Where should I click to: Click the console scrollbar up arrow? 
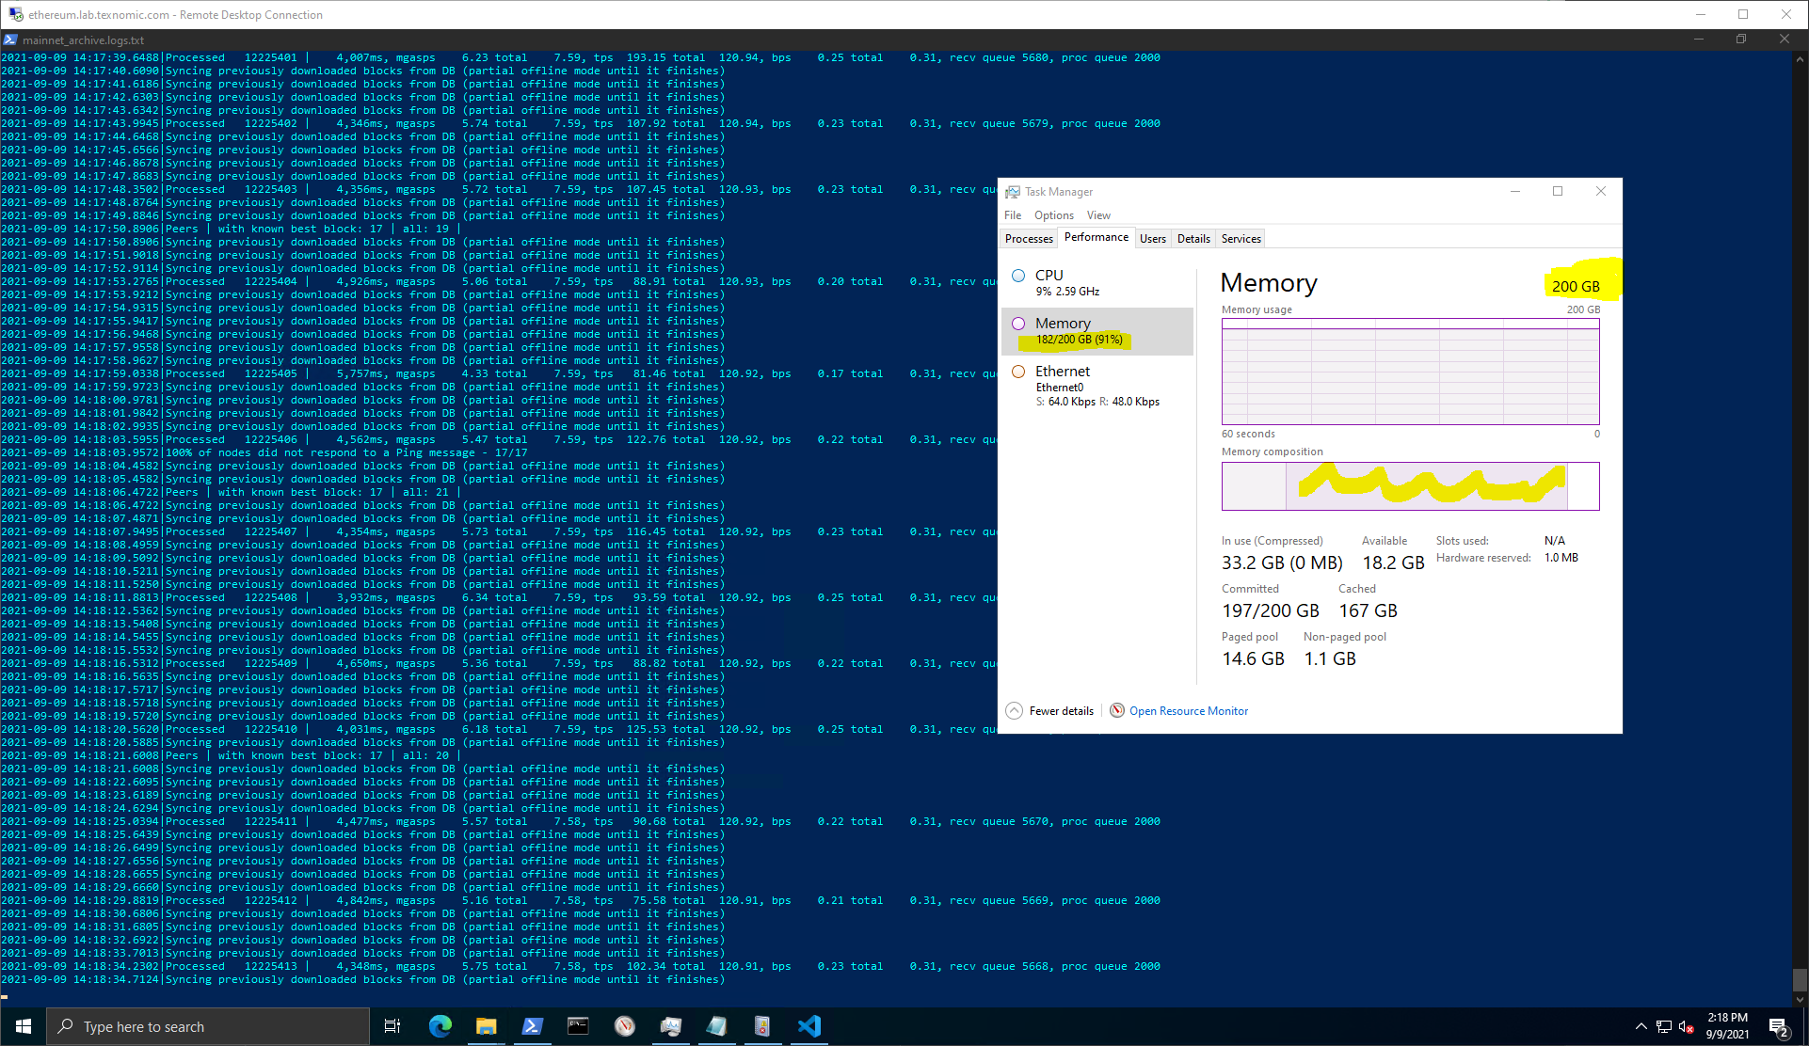pyautogui.click(x=1800, y=58)
